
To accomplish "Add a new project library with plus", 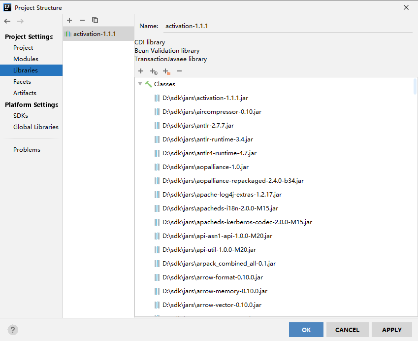I will pos(69,20).
